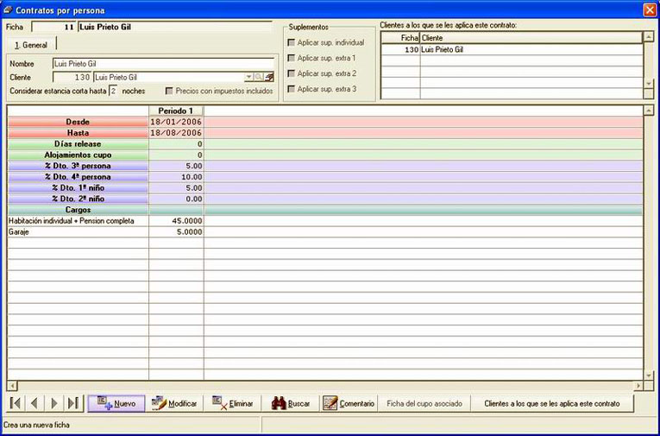This screenshot has height=436, width=660.
Task: Toggle Aplicar sup. individual checkbox
Action: tap(291, 42)
